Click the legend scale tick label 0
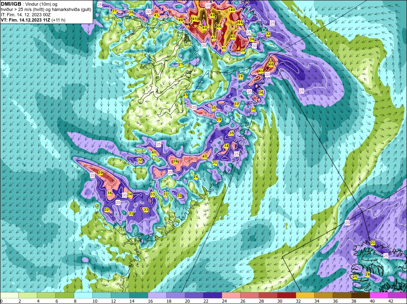407x304 pixels. click(x=2, y=301)
